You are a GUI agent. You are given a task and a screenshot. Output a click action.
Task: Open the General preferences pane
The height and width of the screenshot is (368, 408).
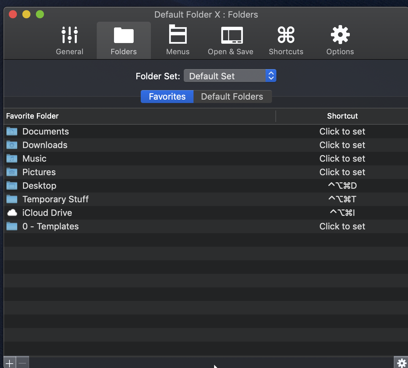coord(70,41)
